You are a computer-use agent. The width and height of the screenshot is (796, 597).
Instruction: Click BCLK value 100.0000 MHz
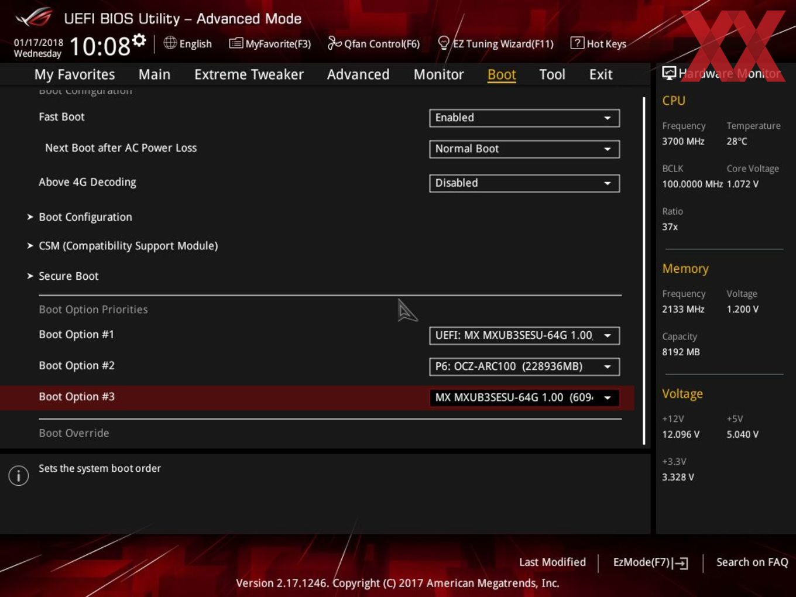point(692,184)
